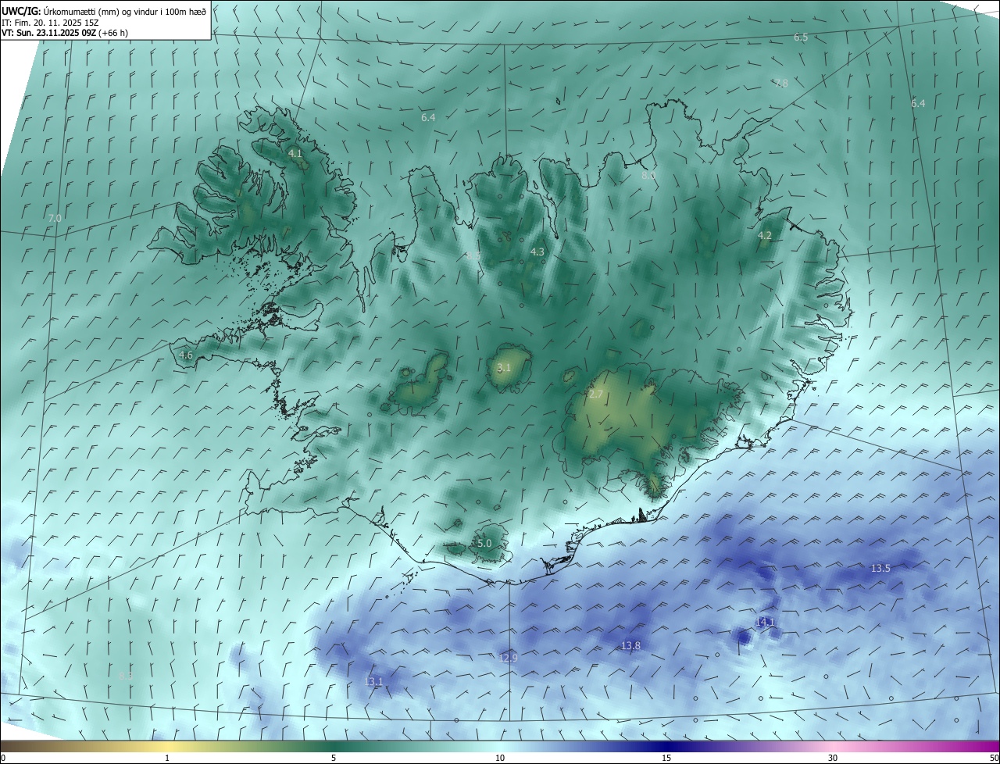The height and width of the screenshot is (764, 1000).
Task: Select the '30' tick on the color scale
Action: point(833,758)
